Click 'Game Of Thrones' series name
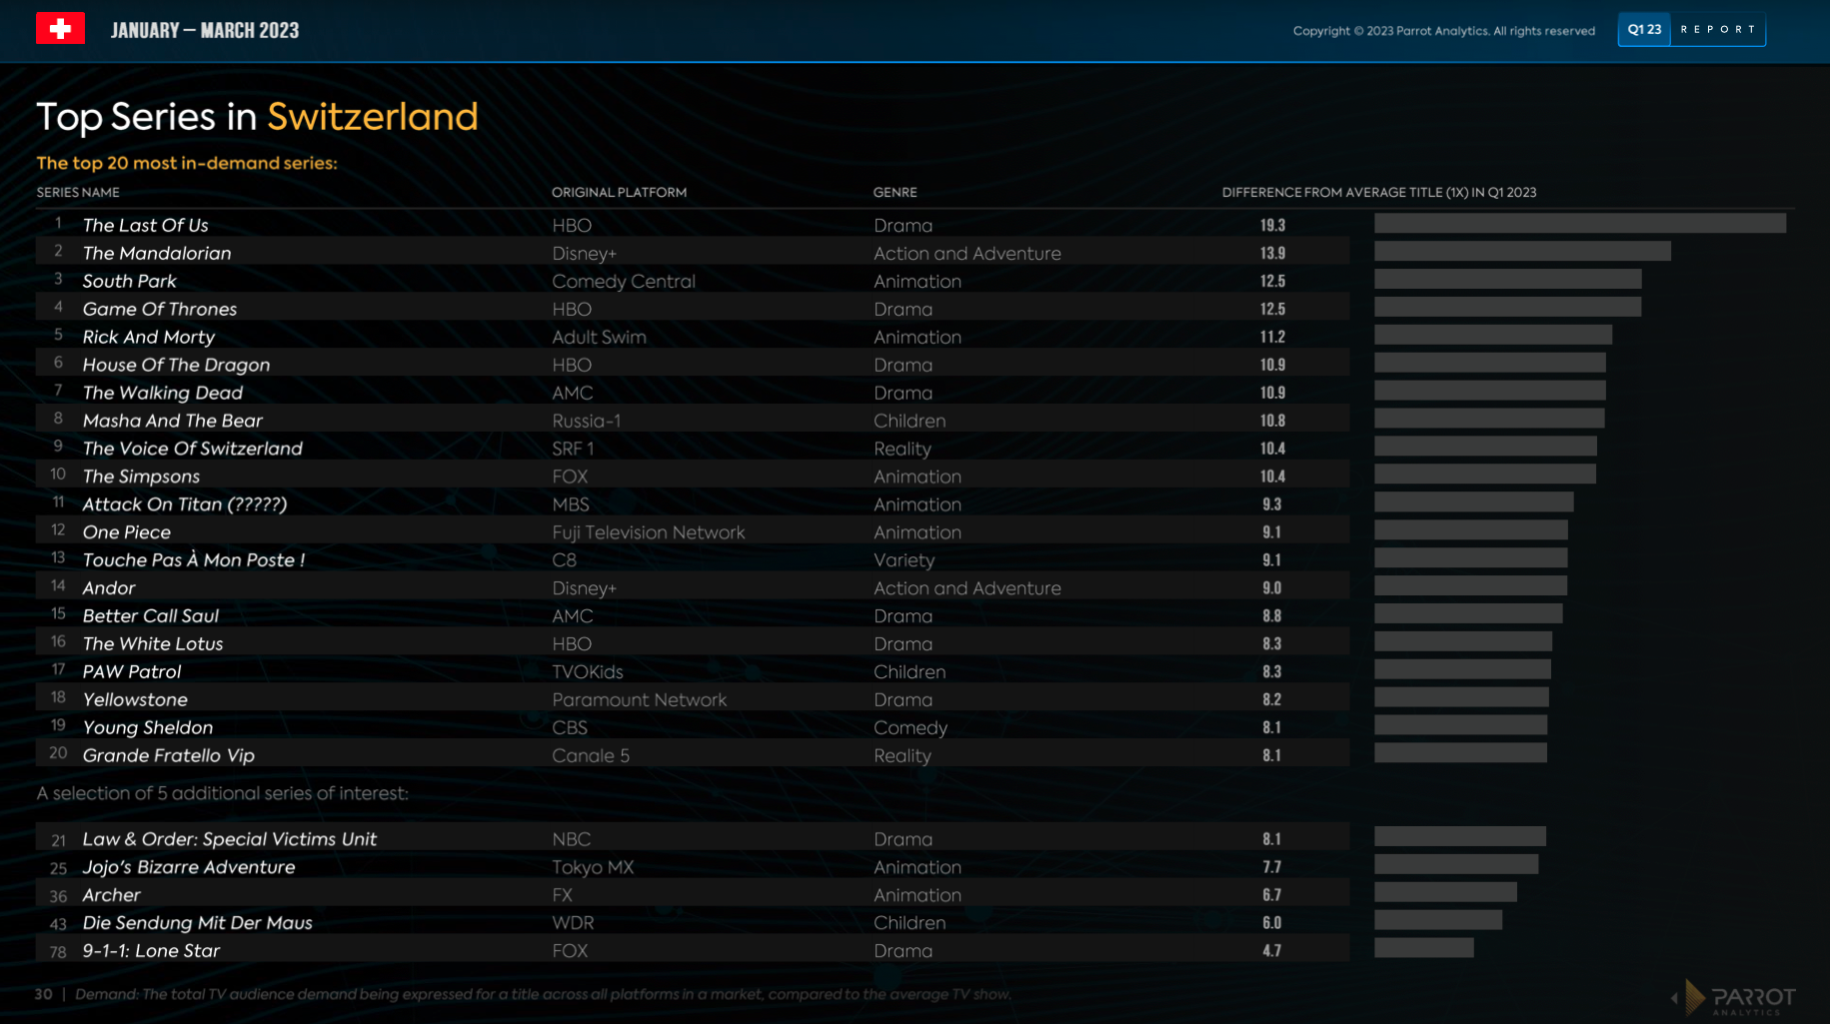Screen dimensions: 1830x1024 coord(160,309)
